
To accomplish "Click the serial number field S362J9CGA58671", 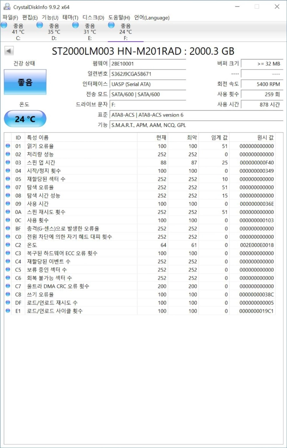I will pyautogui.click(x=148, y=74).
